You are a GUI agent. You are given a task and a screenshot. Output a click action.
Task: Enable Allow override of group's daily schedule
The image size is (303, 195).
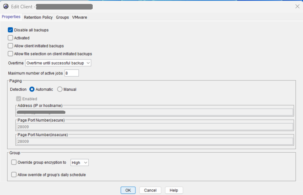click(x=14, y=174)
